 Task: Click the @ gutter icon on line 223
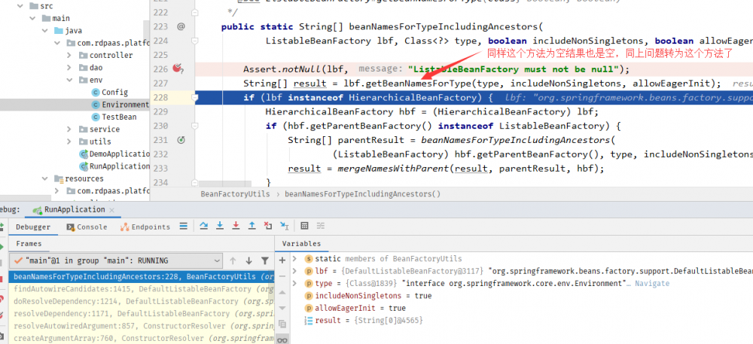(181, 27)
